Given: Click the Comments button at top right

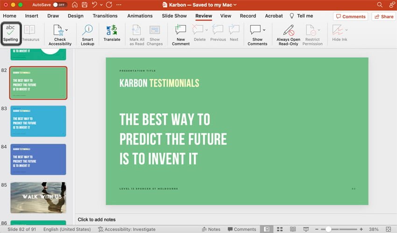Looking at the screenshot, I should click(350, 16).
